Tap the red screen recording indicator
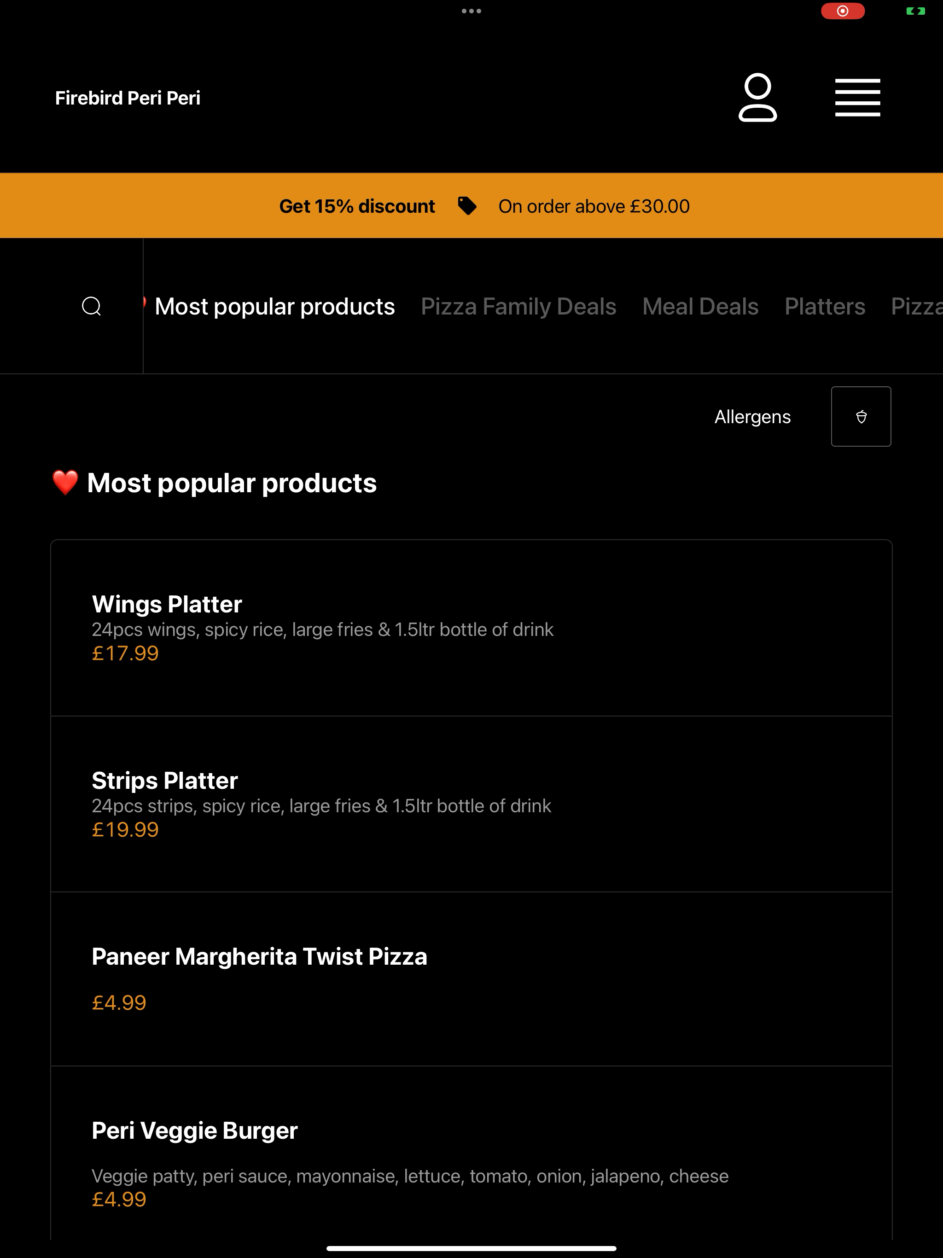This screenshot has height=1258, width=943. click(842, 11)
